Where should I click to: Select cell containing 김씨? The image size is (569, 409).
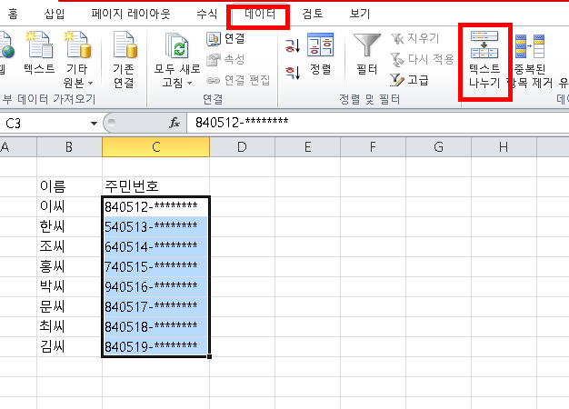[69, 346]
